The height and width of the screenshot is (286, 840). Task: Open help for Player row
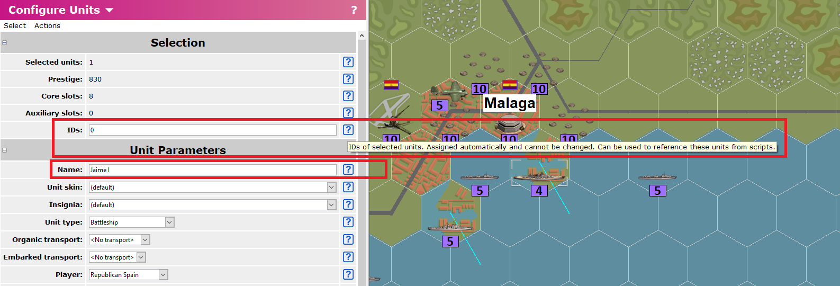point(348,274)
